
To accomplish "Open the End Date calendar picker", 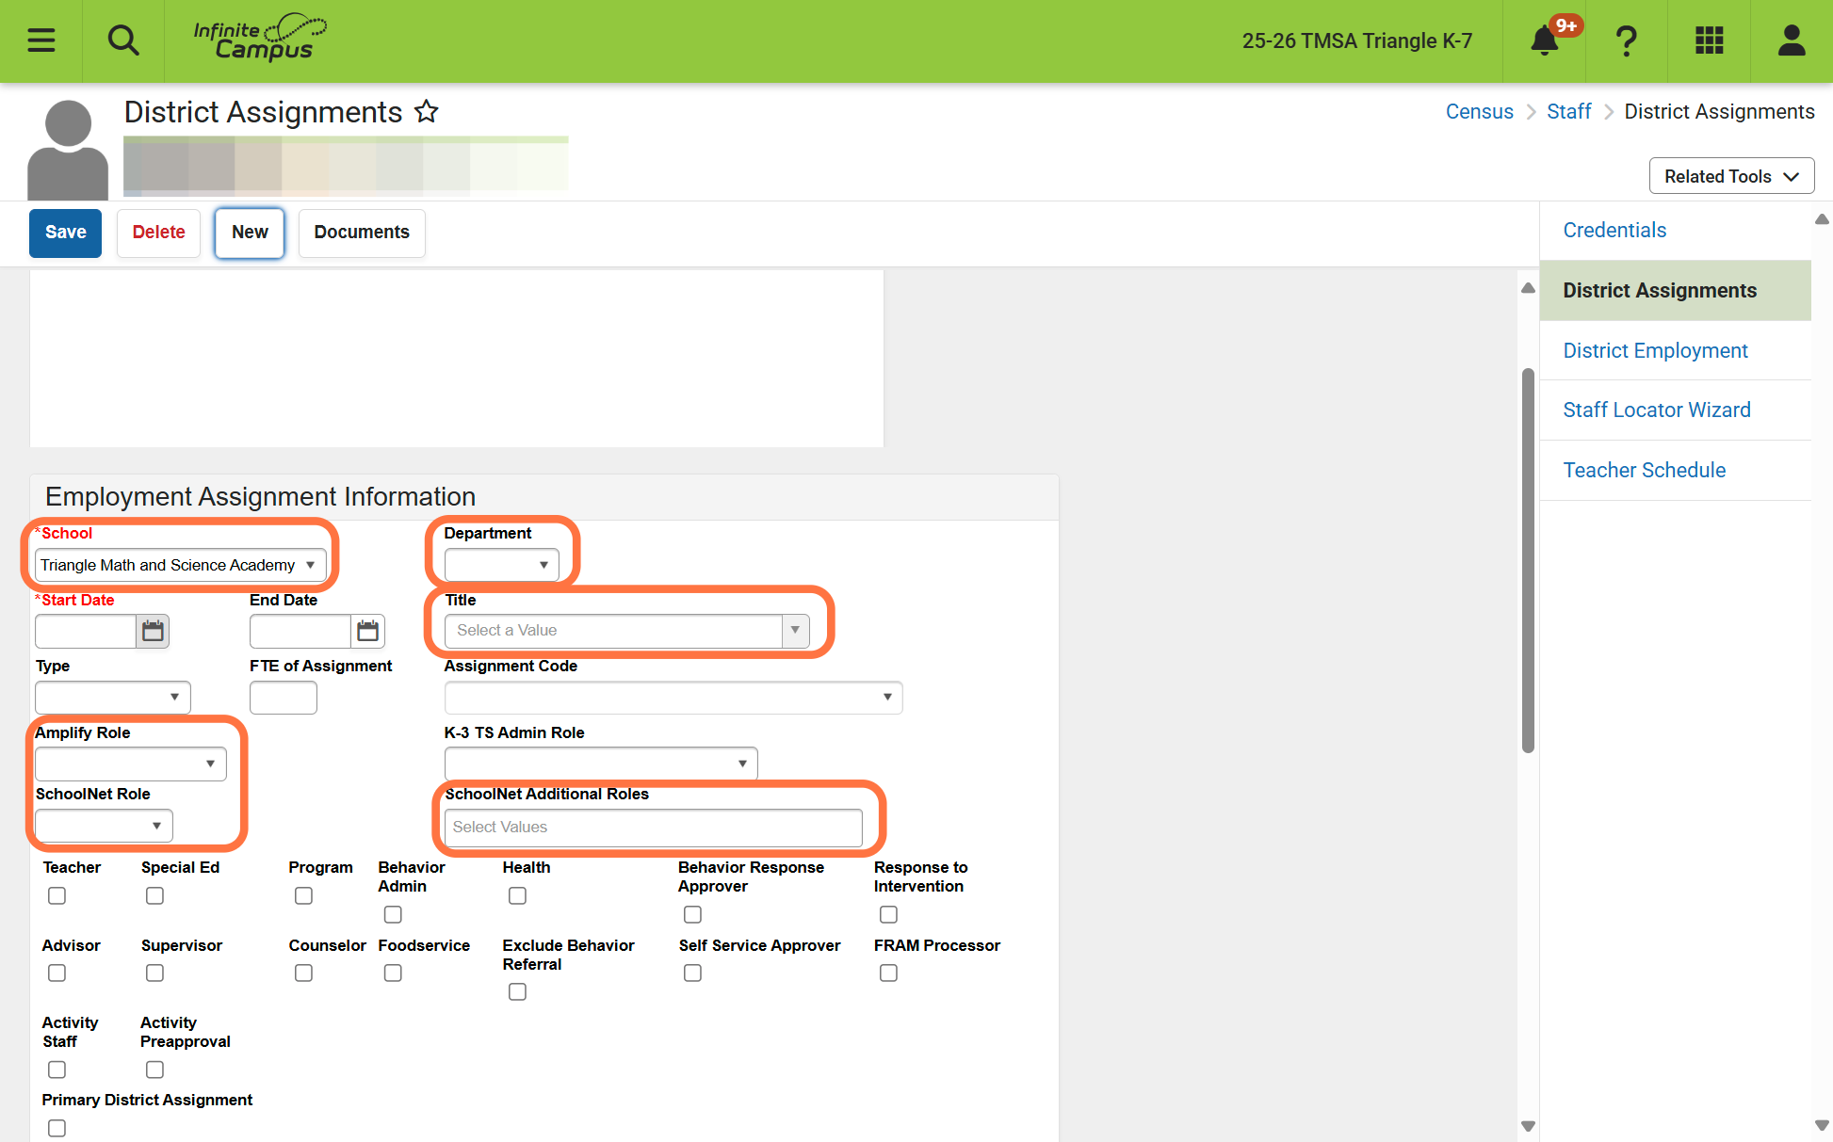I will click(x=367, y=631).
